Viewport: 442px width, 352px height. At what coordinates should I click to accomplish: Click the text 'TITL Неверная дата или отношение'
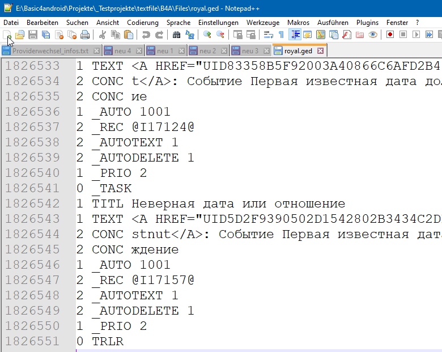219,203
